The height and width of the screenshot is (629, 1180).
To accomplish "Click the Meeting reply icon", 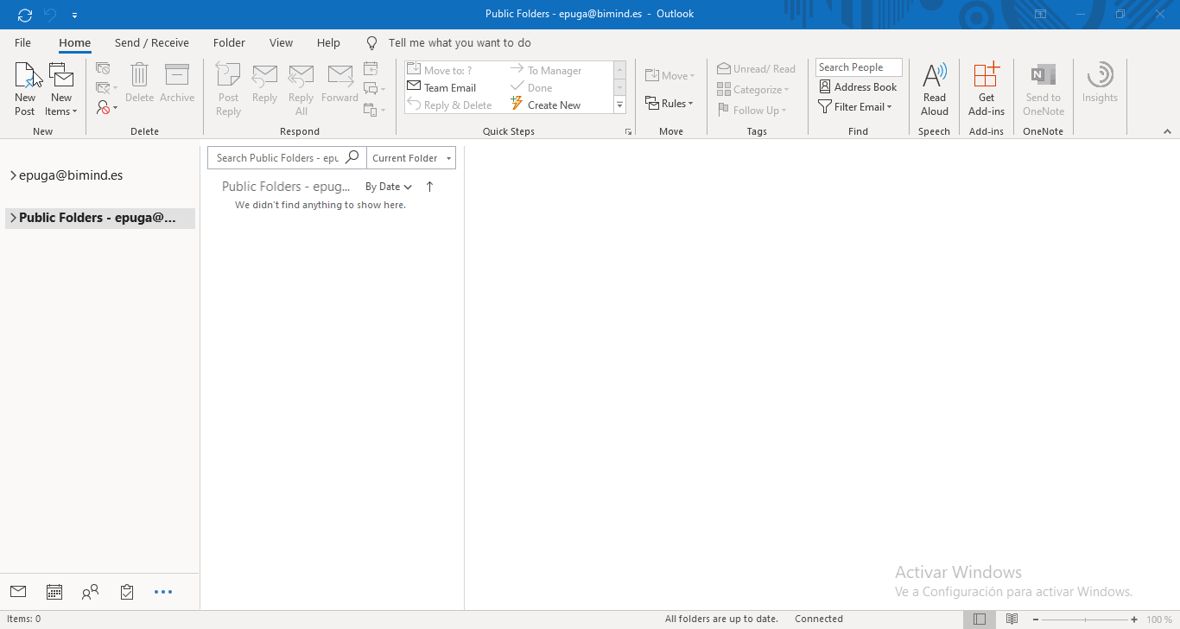I will click(x=371, y=68).
